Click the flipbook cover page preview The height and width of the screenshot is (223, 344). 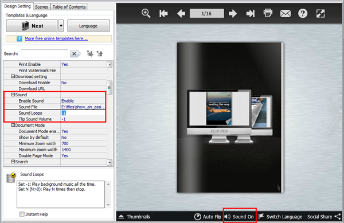click(230, 118)
